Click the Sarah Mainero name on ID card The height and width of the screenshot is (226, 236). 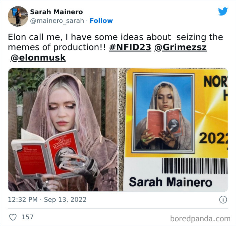171,182
